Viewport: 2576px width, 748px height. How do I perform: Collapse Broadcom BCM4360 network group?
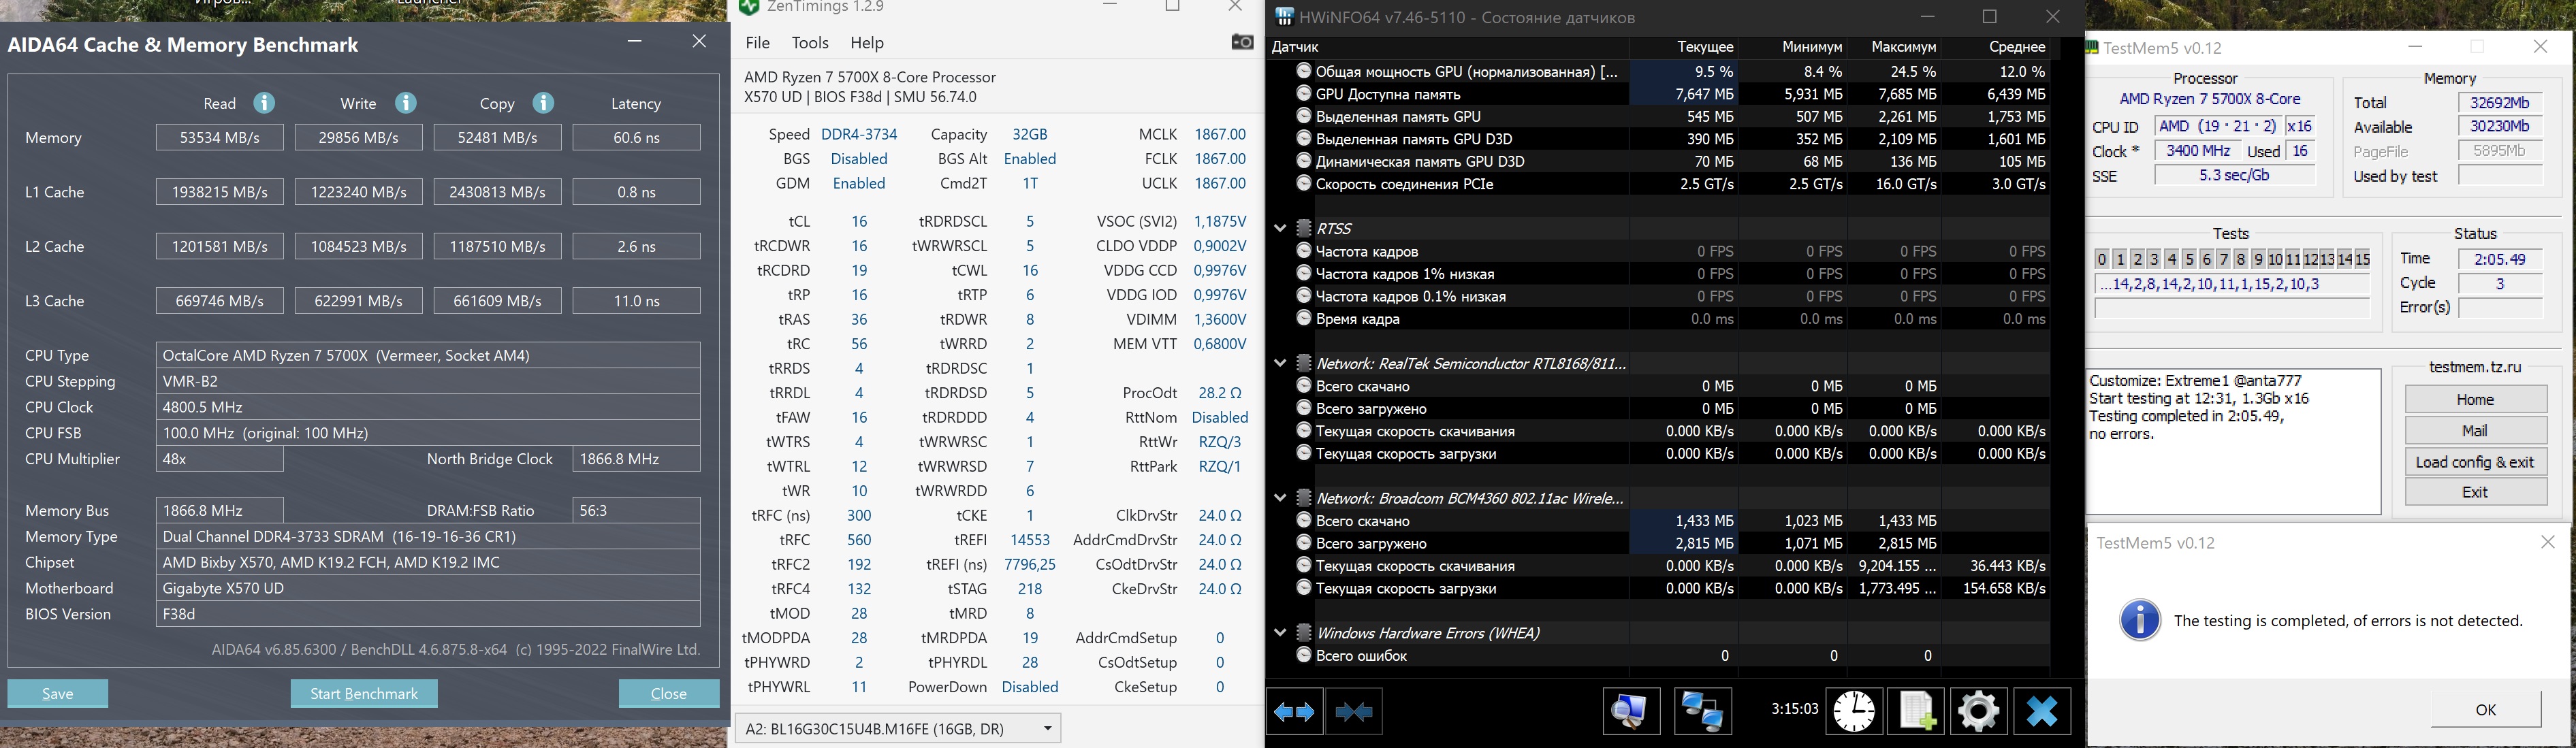[1280, 498]
